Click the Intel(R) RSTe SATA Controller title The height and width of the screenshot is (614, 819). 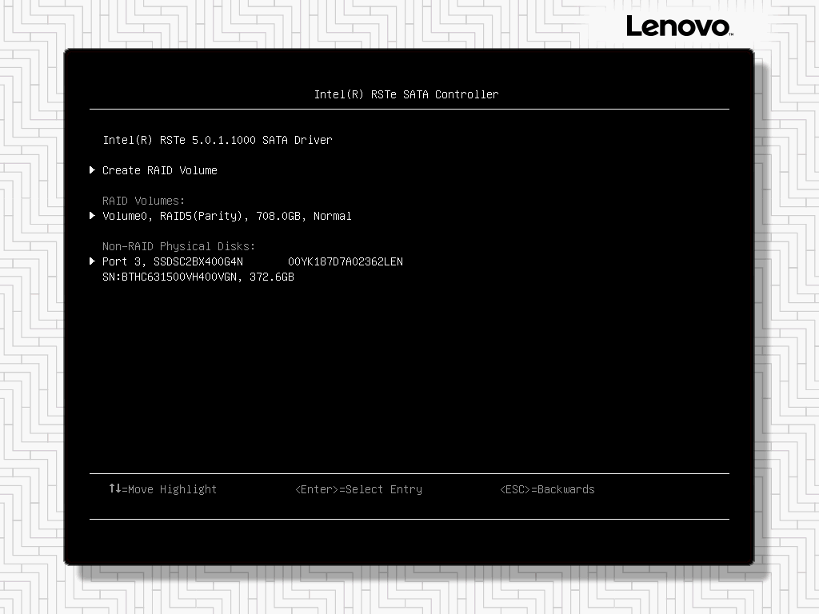406,94
